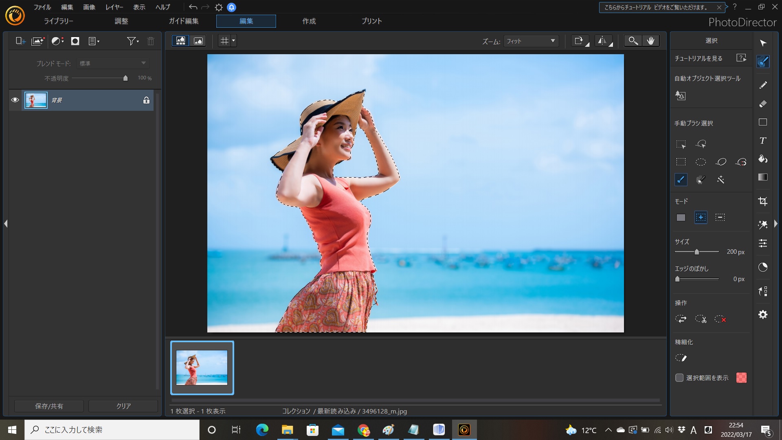Open the ズーム フィット dropdown
782x440 pixels.
coord(531,41)
